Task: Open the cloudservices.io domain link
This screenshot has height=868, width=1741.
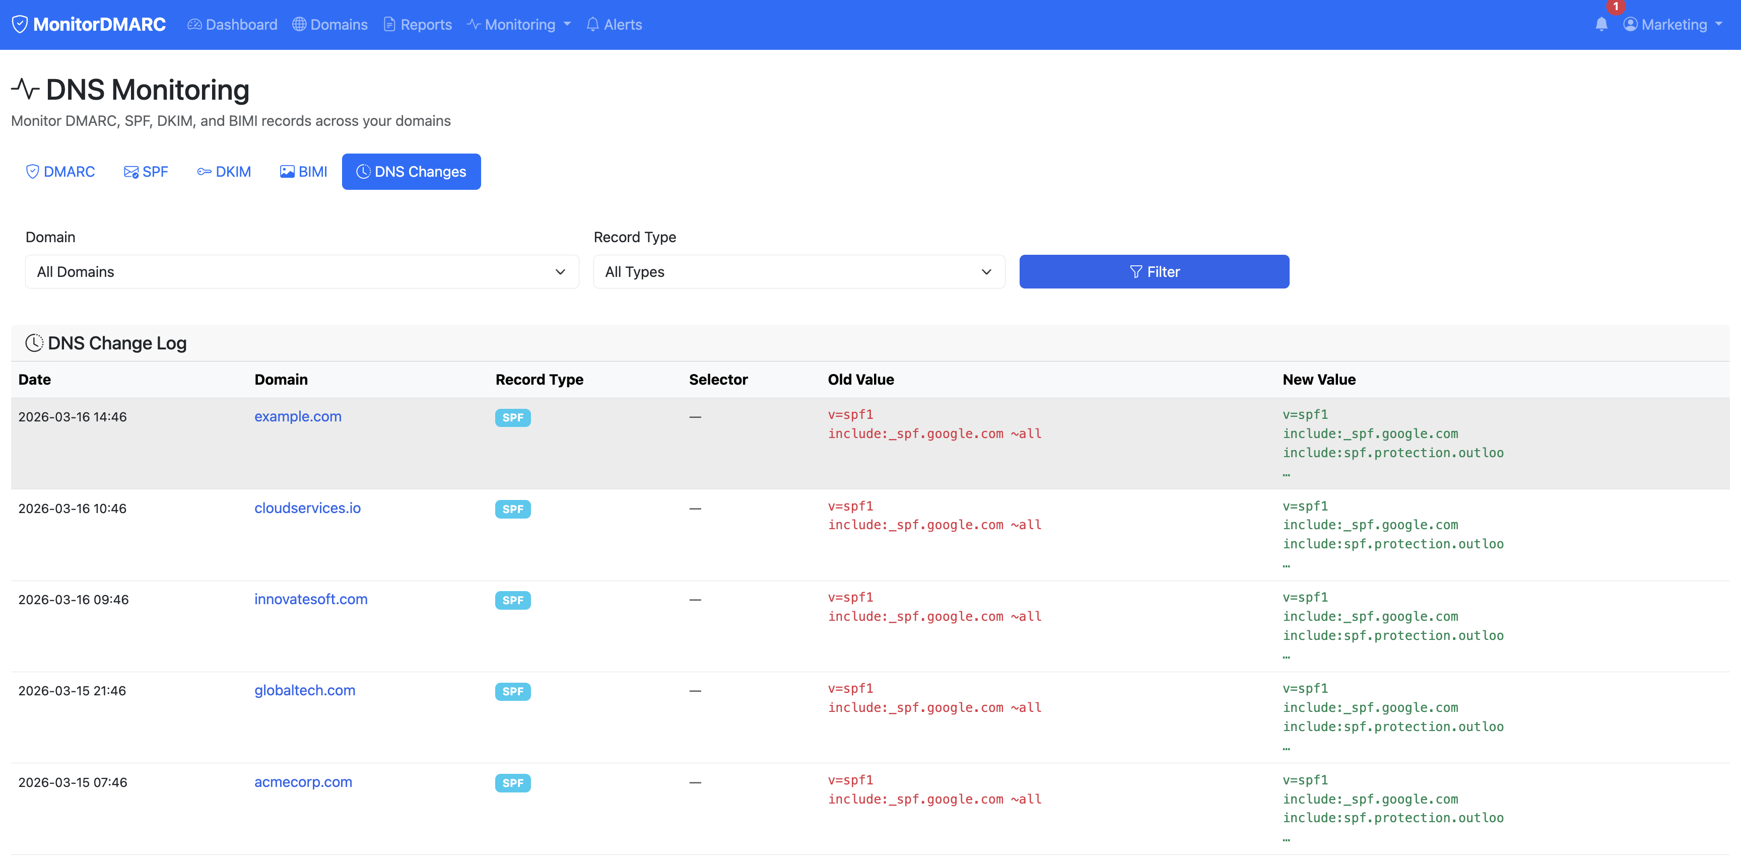Action: pos(307,508)
